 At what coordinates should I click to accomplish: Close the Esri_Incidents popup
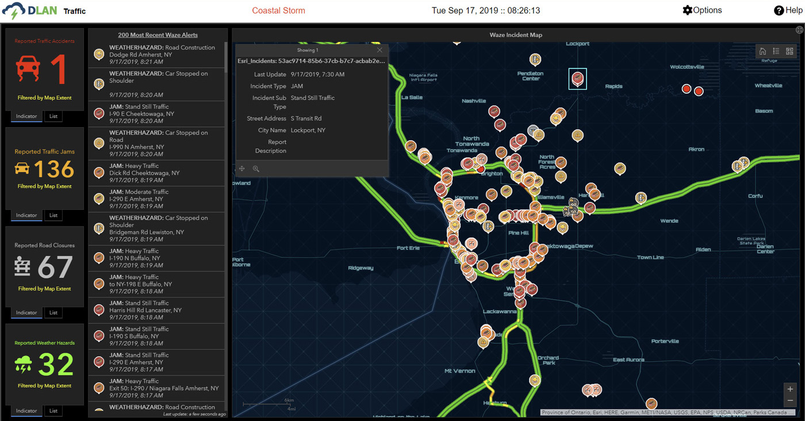379,50
